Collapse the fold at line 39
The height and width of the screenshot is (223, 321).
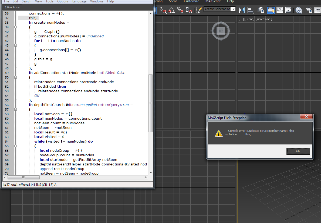(x=15, y=27)
